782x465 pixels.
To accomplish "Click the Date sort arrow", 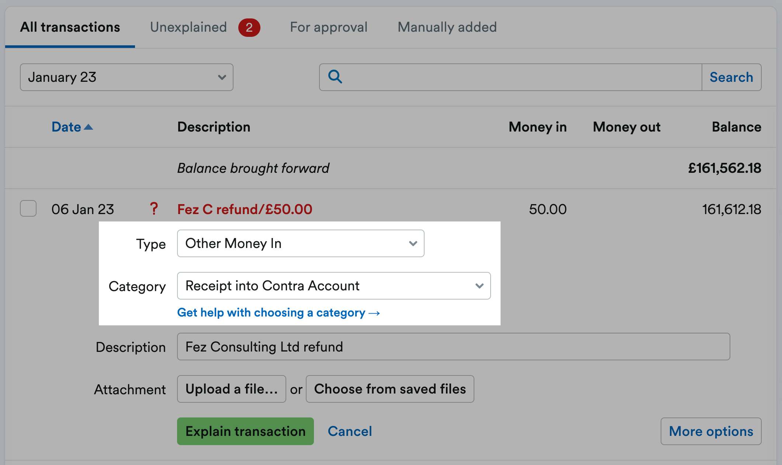I will point(89,127).
